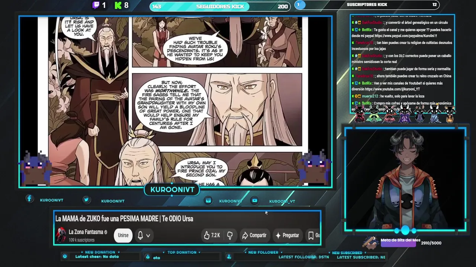This screenshot has height=267, width=476.
Task: Open the youtube.com/@kurooni_YT chat link
Action: [392, 89]
